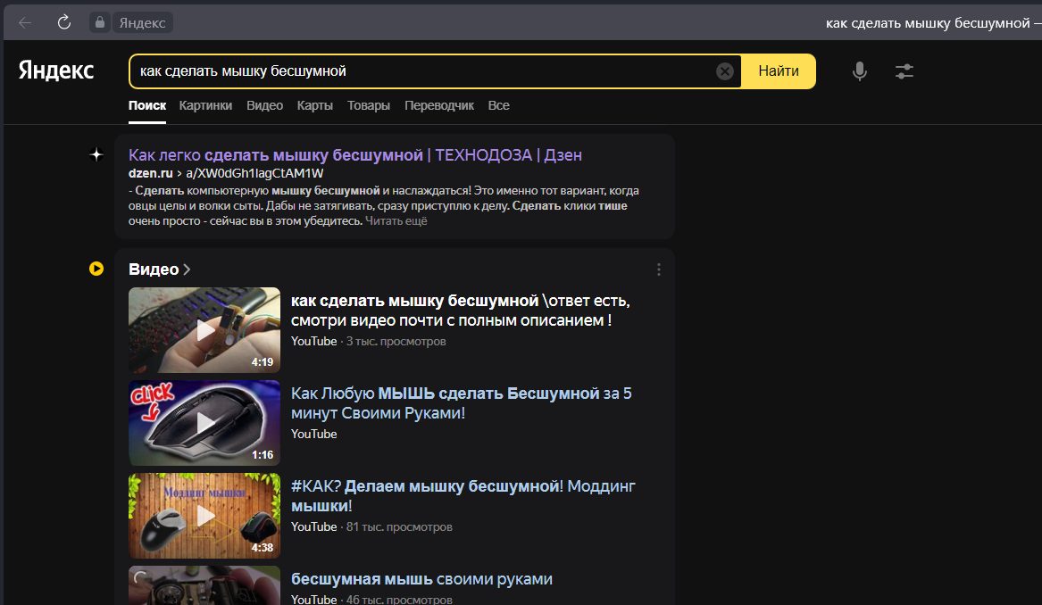This screenshot has height=605, width=1042.
Task: Open video titled как сделать мышку бесшумной \ответ есть
Action: [x=461, y=311]
